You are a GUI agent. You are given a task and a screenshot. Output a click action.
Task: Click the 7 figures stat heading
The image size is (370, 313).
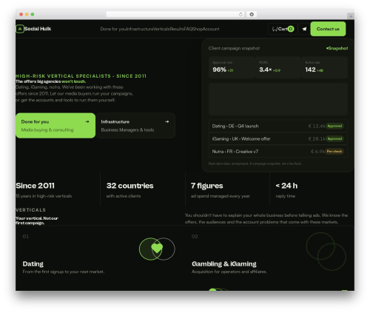206,186
